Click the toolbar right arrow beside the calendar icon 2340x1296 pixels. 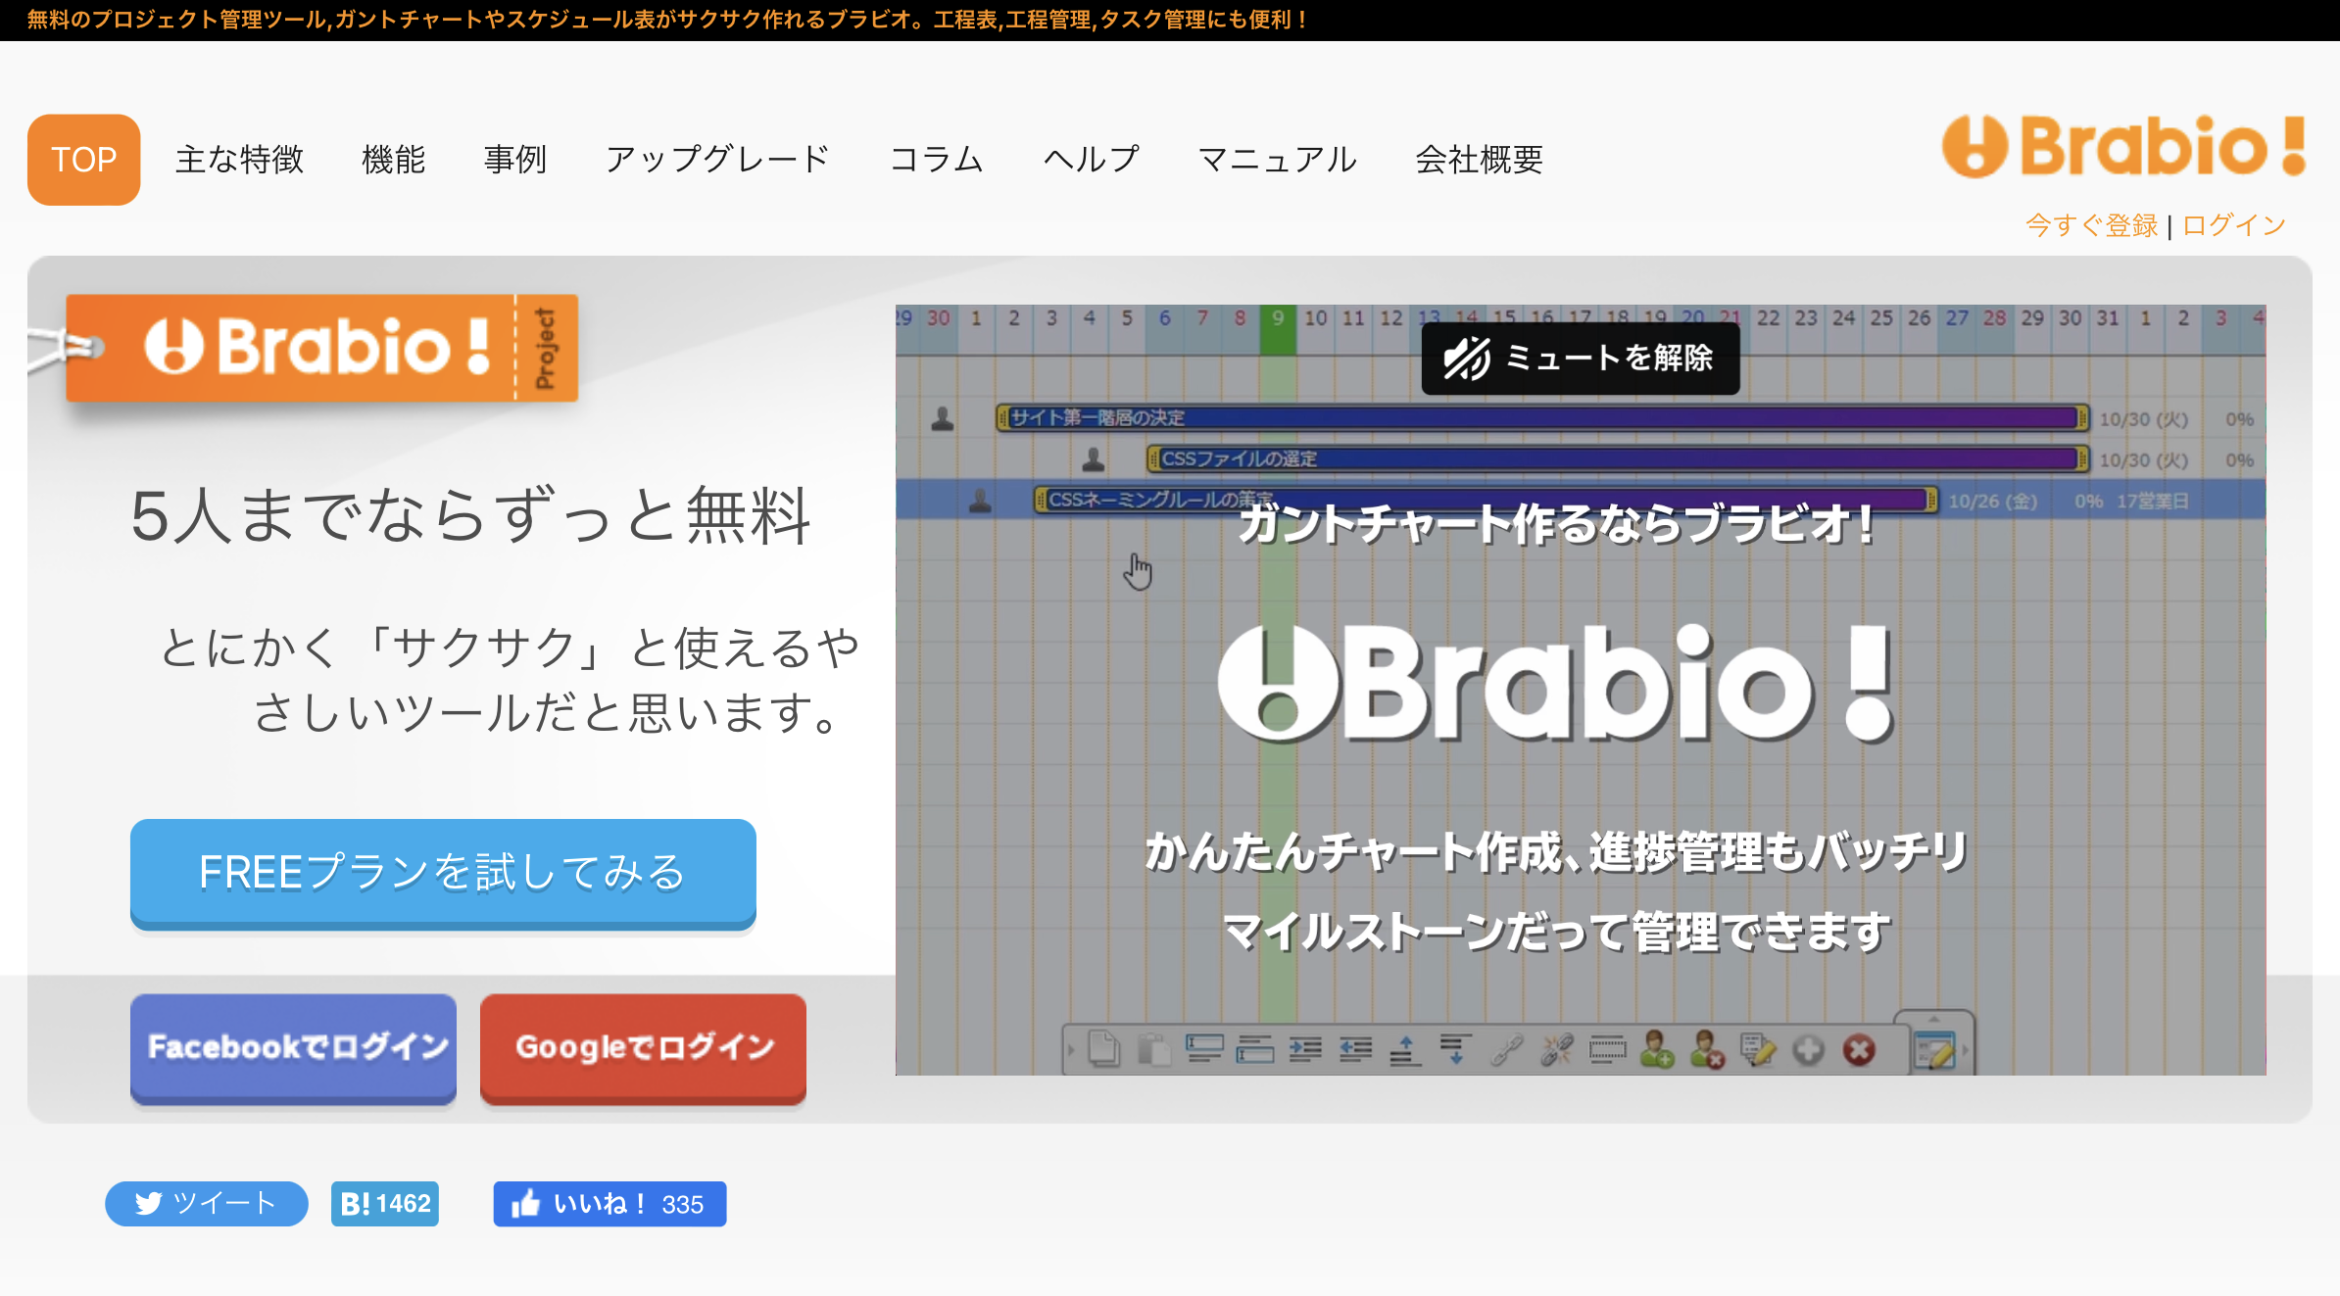point(1965,1050)
